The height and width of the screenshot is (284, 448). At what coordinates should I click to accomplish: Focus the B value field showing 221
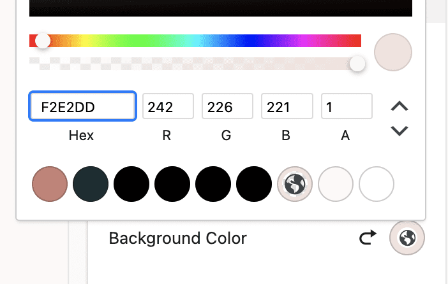tap(287, 106)
